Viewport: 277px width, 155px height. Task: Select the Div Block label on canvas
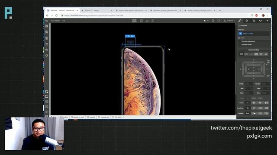click(x=130, y=36)
